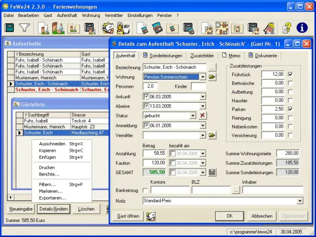Viewport: 316px width, 237px height.
Task: Click the yellow help question mark icon
Action: [x=287, y=28]
